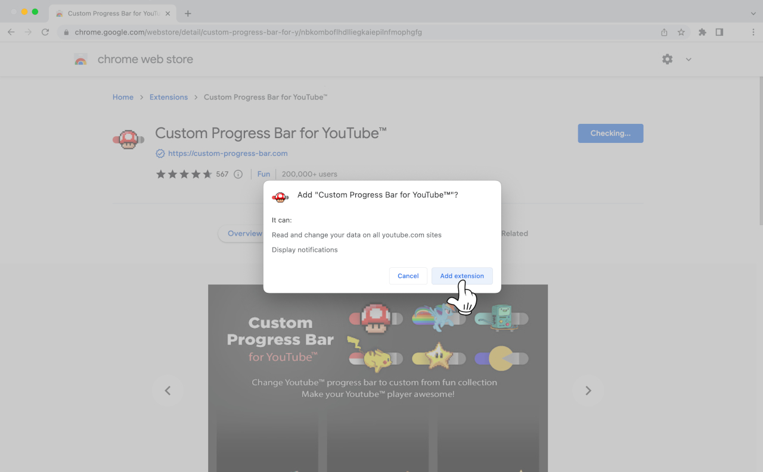Click the Checking... button
Image resolution: width=763 pixels, height=472 pixels.
click(610, 133)
